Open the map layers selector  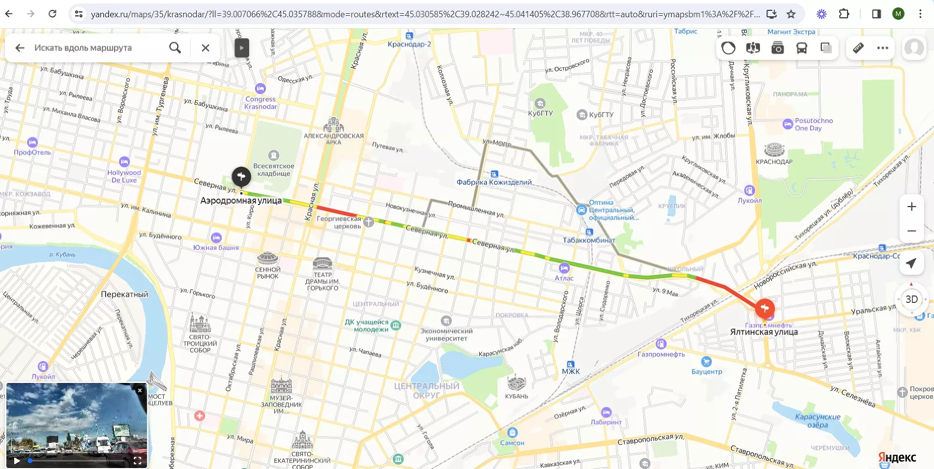tap(826, 48)
